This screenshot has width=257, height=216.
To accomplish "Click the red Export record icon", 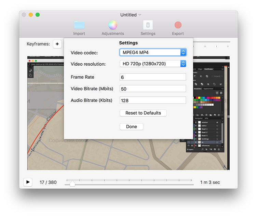I will click(x=178, y=25).
